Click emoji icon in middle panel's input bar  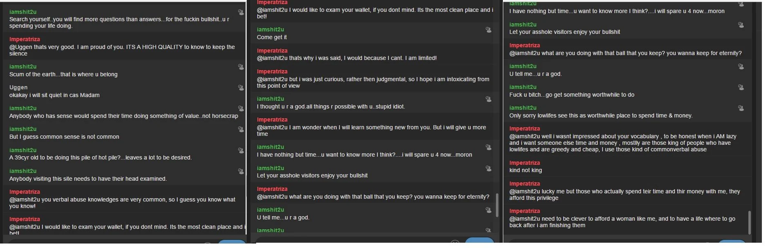coord(455,242)
